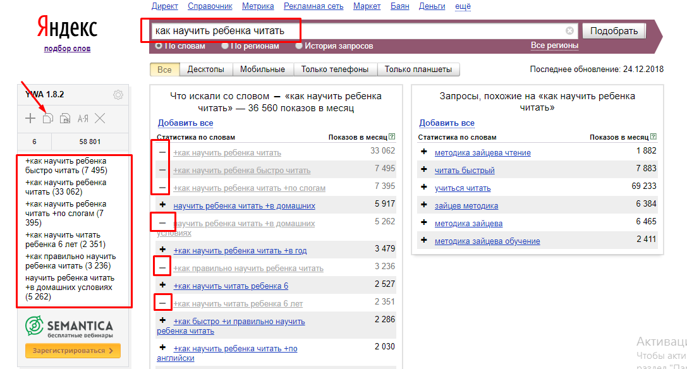Open 'подбор слов' link under logo
The width and height of the screenshot is (687, 369).
[x=67, y=48]
